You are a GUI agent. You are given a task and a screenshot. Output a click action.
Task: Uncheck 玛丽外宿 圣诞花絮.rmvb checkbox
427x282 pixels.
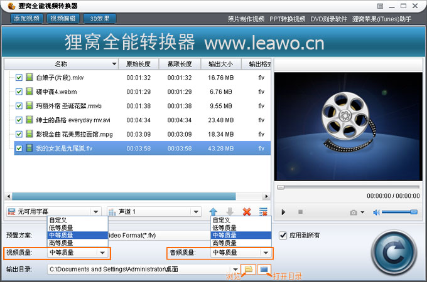pos(19,106)
